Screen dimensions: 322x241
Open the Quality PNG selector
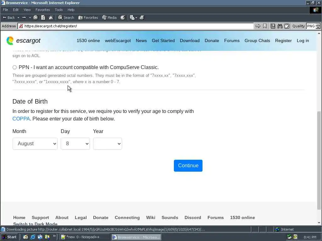click(313, 26)
